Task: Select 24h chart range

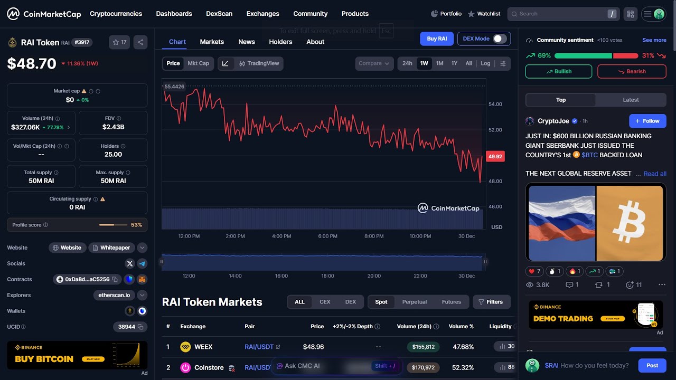Action: click(407, 63)
